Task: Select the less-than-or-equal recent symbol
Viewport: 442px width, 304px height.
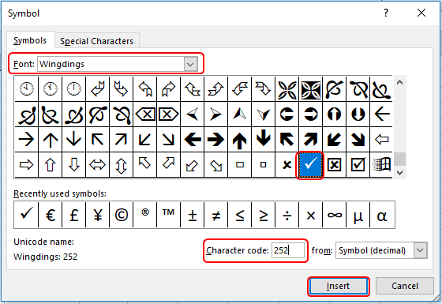Action: (x=240, y=215)
